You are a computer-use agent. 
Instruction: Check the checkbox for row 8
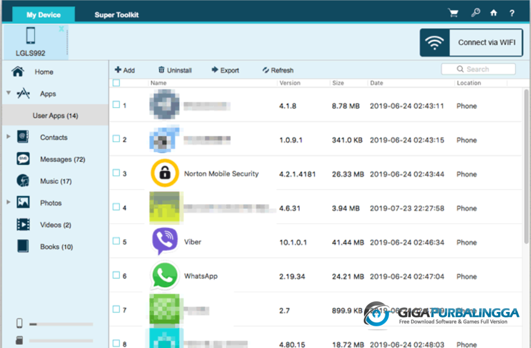tap(116, 343)
